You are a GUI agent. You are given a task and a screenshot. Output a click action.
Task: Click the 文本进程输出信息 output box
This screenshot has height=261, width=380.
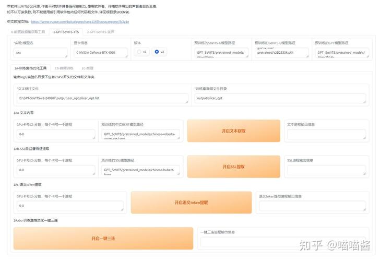(x=326, y=134)
